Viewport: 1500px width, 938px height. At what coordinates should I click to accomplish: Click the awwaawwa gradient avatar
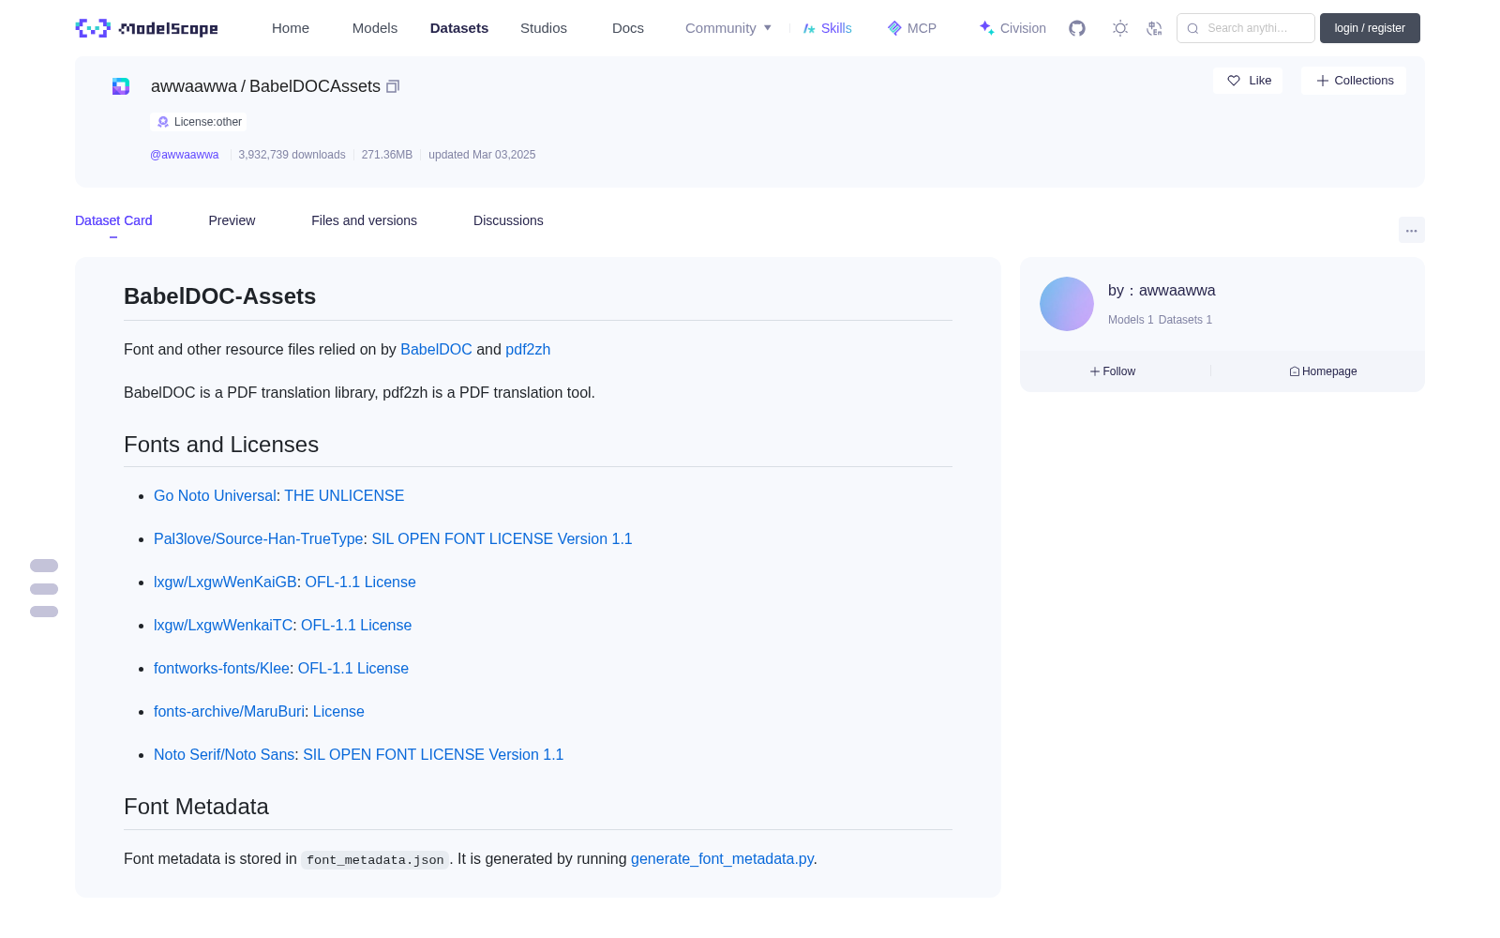[x=1067, y=304]
